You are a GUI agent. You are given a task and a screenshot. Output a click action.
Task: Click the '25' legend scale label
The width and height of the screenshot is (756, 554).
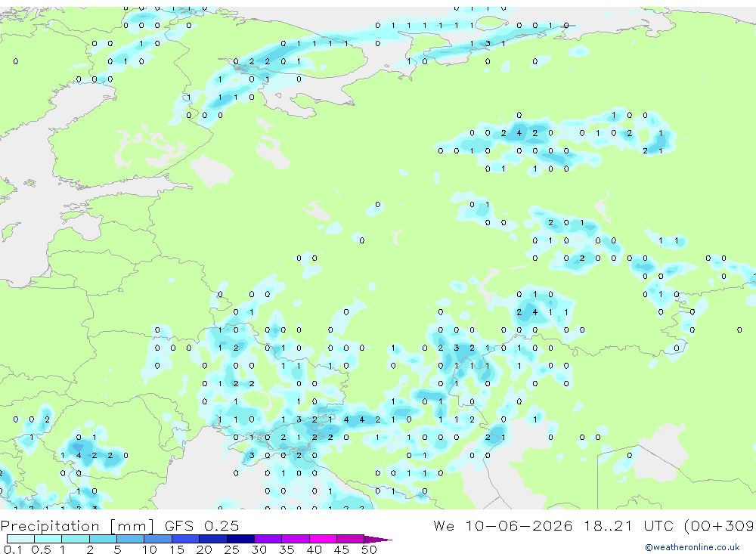click(231, 549)
